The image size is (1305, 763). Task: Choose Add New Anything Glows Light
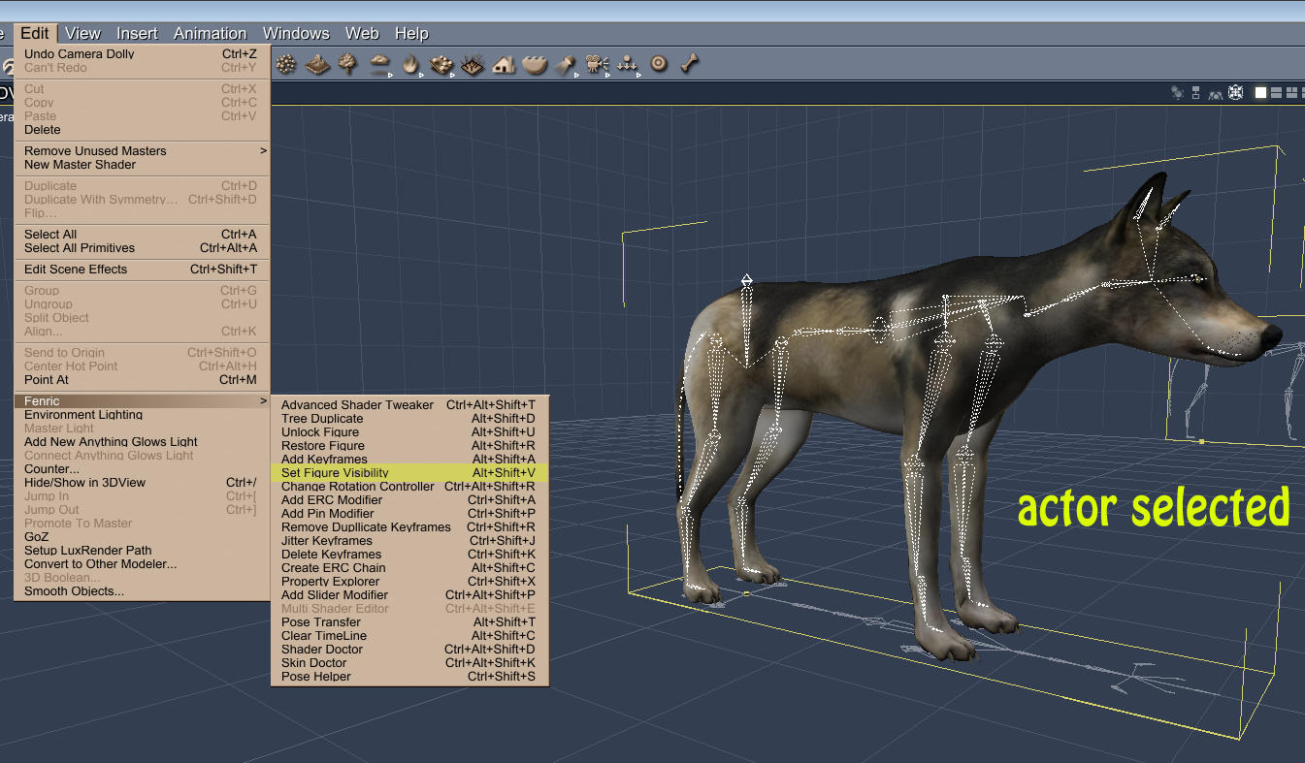[x=142, y=442]
